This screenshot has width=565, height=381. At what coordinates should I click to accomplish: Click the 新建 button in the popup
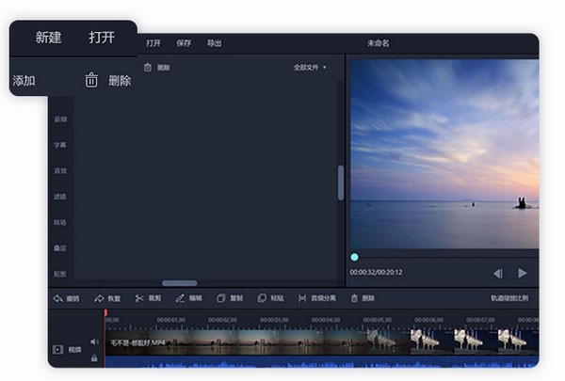click(x=48, y=38)
